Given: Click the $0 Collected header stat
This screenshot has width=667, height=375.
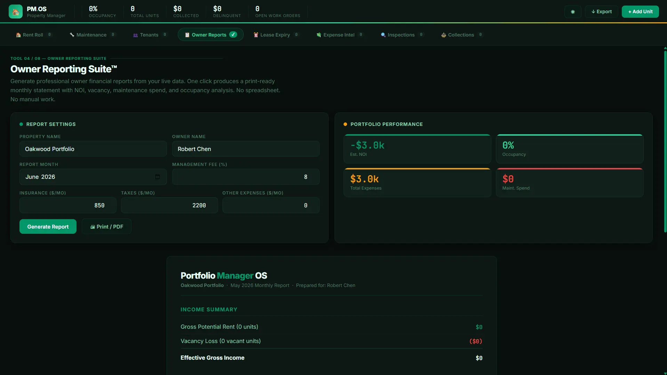Looking at the screenshot, I should [186, 11].
